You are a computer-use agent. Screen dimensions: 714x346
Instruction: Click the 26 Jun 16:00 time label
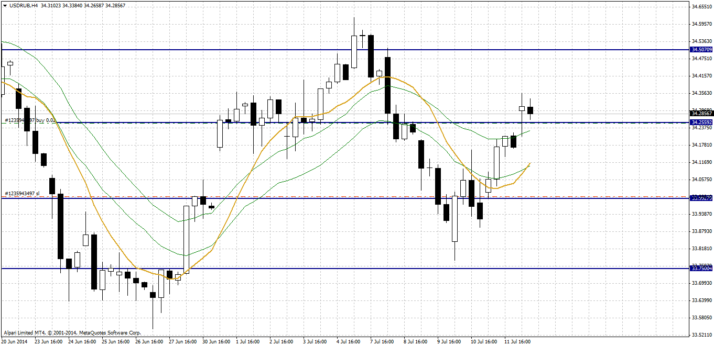click(149, 342)
